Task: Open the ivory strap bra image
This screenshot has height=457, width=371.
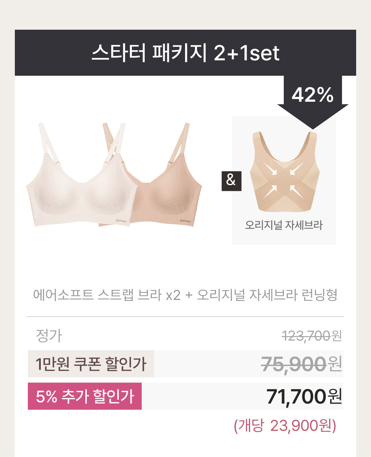Action: [x=79, y=174]
